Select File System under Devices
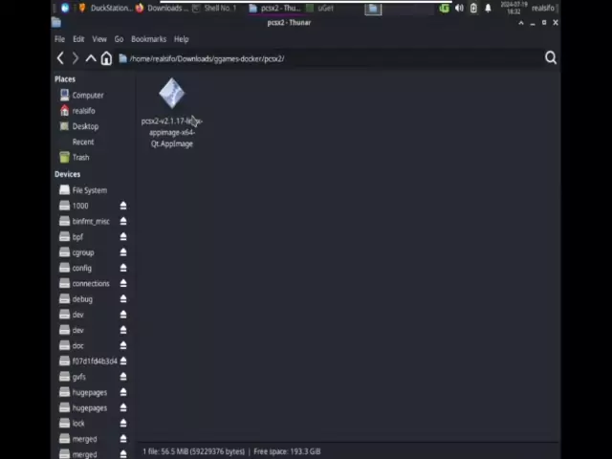Viewport: 612px width, 459px height. (89, 190)
